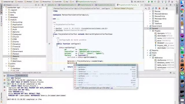Open Spotify from the macOS dock
Viewport: 185px width, 104px height.
[182, 52]
